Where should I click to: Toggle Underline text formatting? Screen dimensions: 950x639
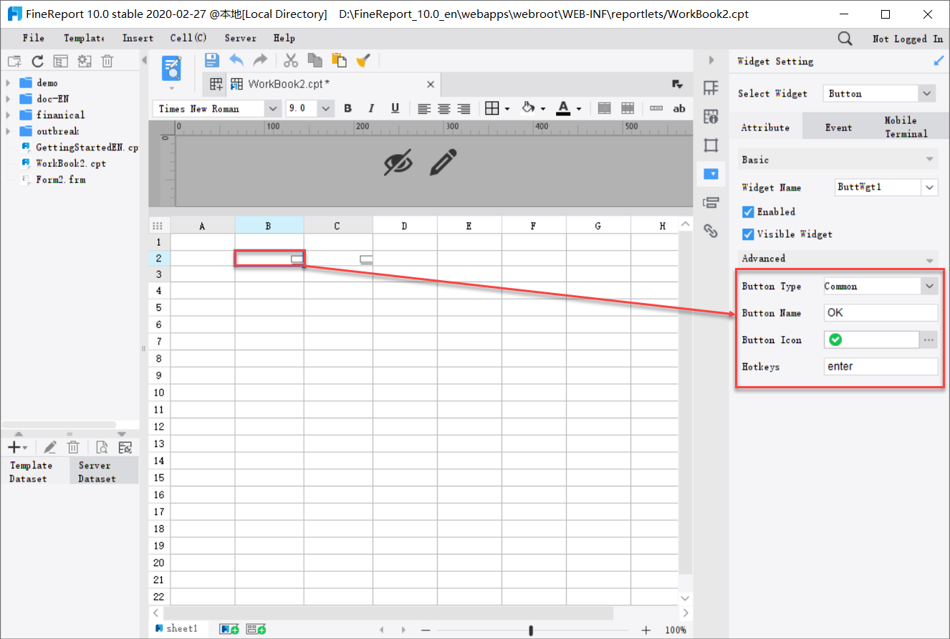395,108
